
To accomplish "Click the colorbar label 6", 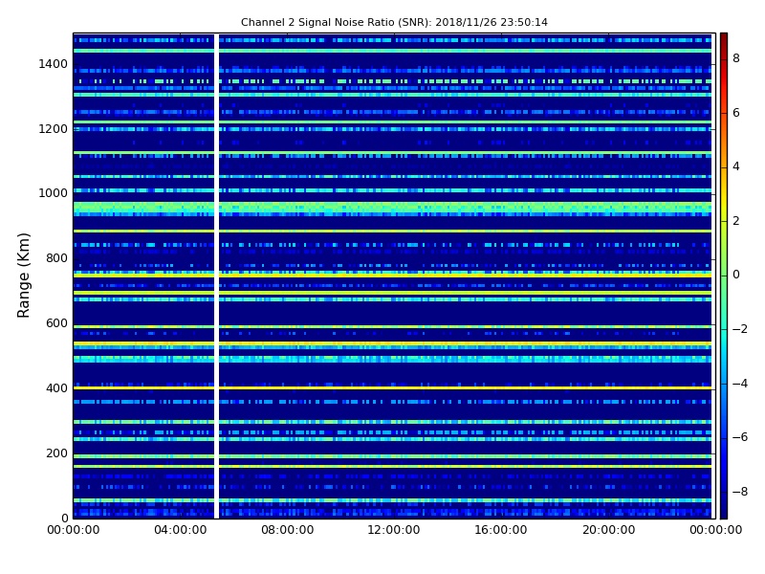I will [x=736, y=113].
